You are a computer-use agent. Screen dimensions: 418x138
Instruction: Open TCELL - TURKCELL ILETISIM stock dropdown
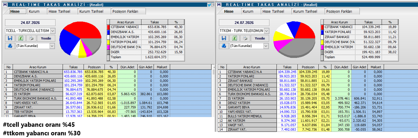(x=53, y=31)
